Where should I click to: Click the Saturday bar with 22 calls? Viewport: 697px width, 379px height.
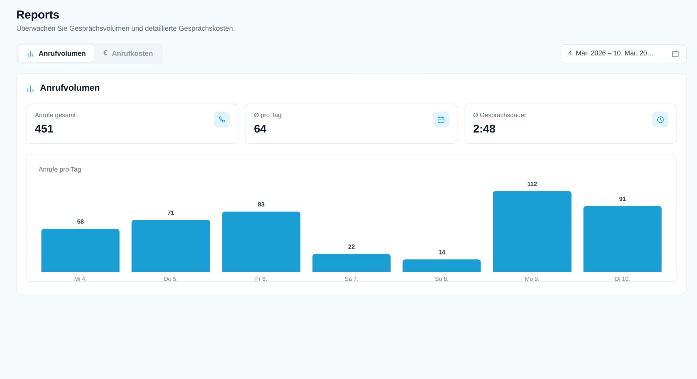point(351,263)
